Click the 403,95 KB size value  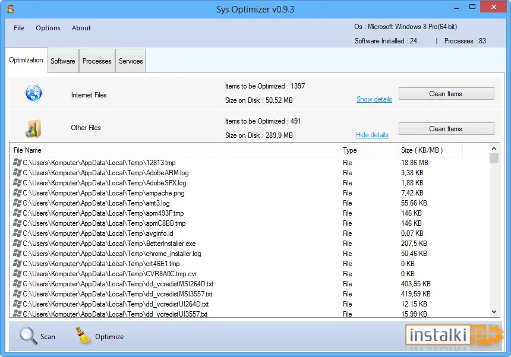[x=415, y=284]
